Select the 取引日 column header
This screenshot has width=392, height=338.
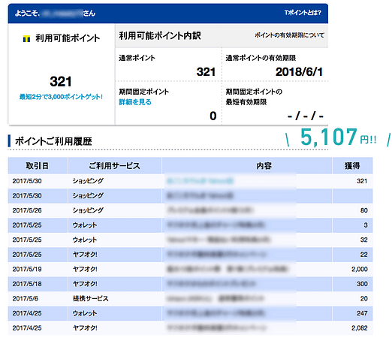pyautogui.click(x=37, y=166)
